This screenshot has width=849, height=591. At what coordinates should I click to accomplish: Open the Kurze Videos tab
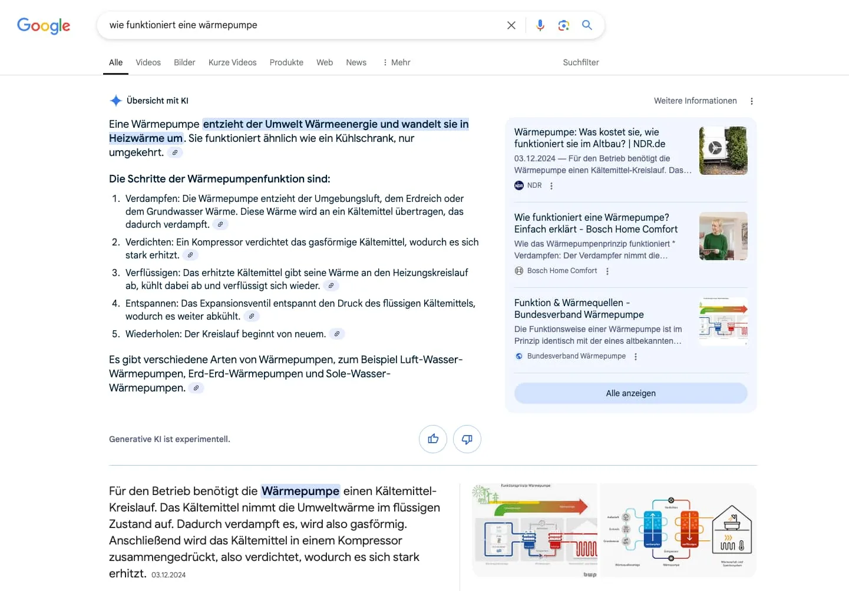(233, 62)
